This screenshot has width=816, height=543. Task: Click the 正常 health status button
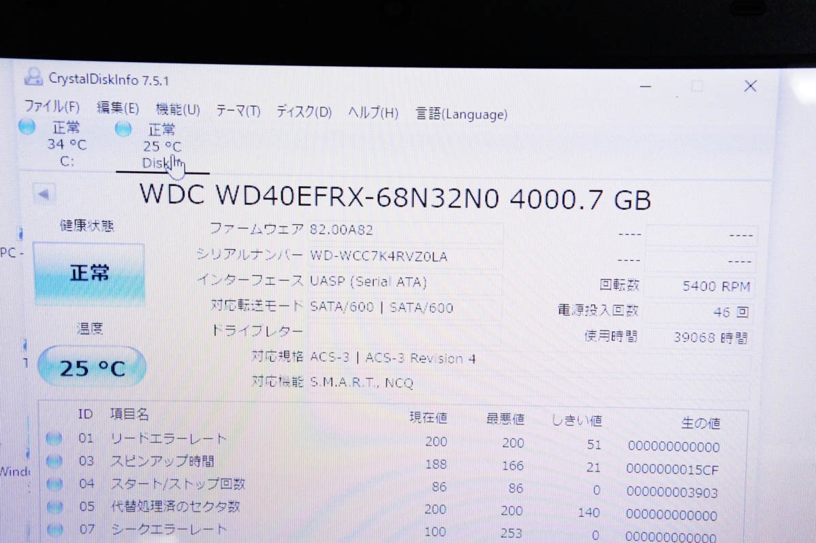tap(89, 273)
